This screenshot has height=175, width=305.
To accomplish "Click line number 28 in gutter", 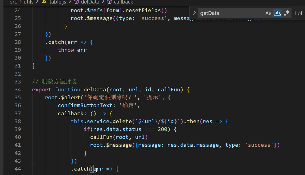I will 18,42.
